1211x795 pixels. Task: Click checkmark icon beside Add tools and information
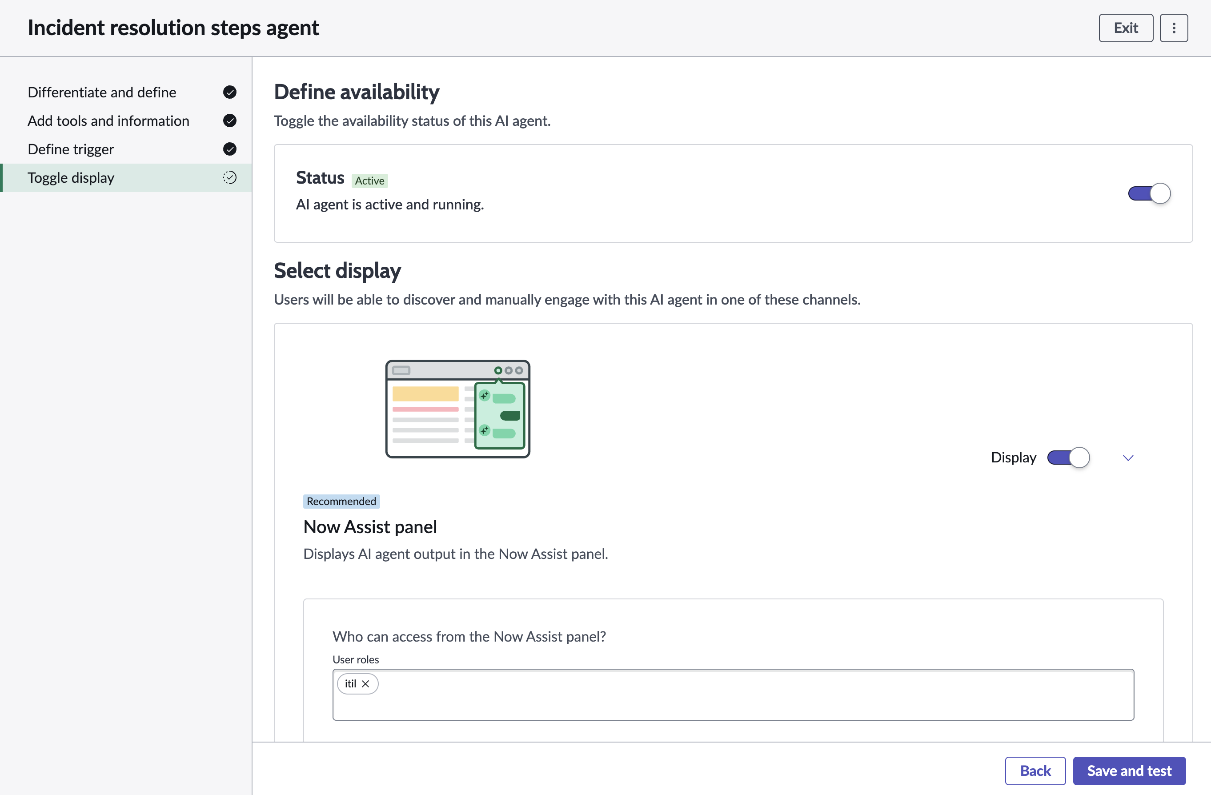[x=229, y=120]
